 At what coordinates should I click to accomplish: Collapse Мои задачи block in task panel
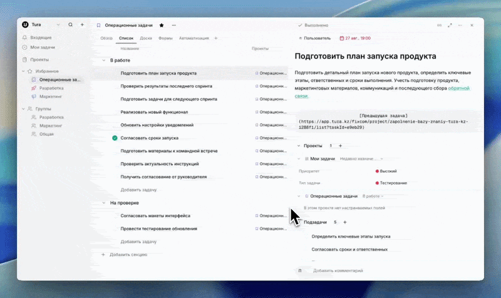(299, 159)
